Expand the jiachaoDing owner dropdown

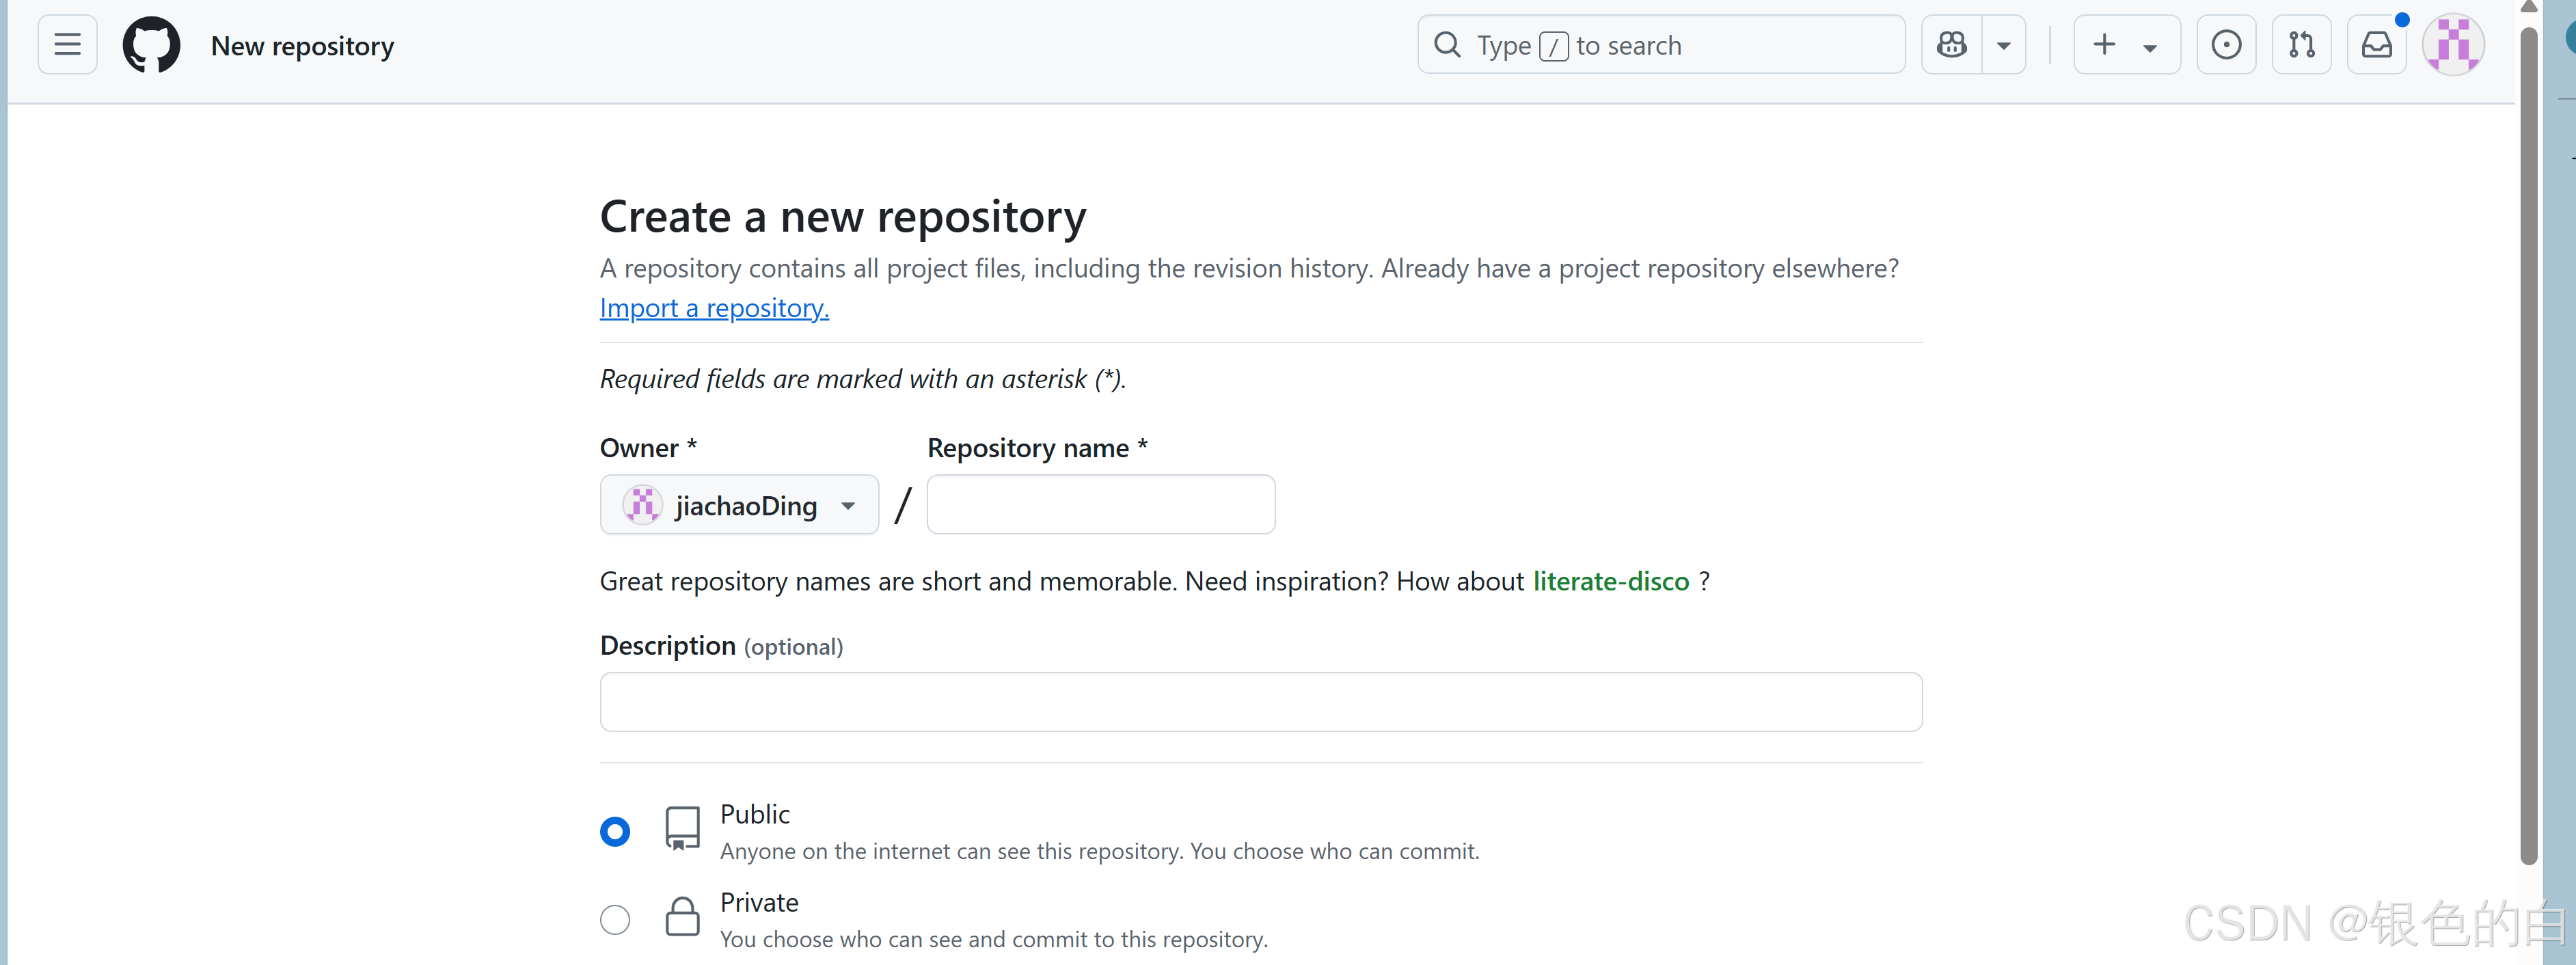pos(739,505)
